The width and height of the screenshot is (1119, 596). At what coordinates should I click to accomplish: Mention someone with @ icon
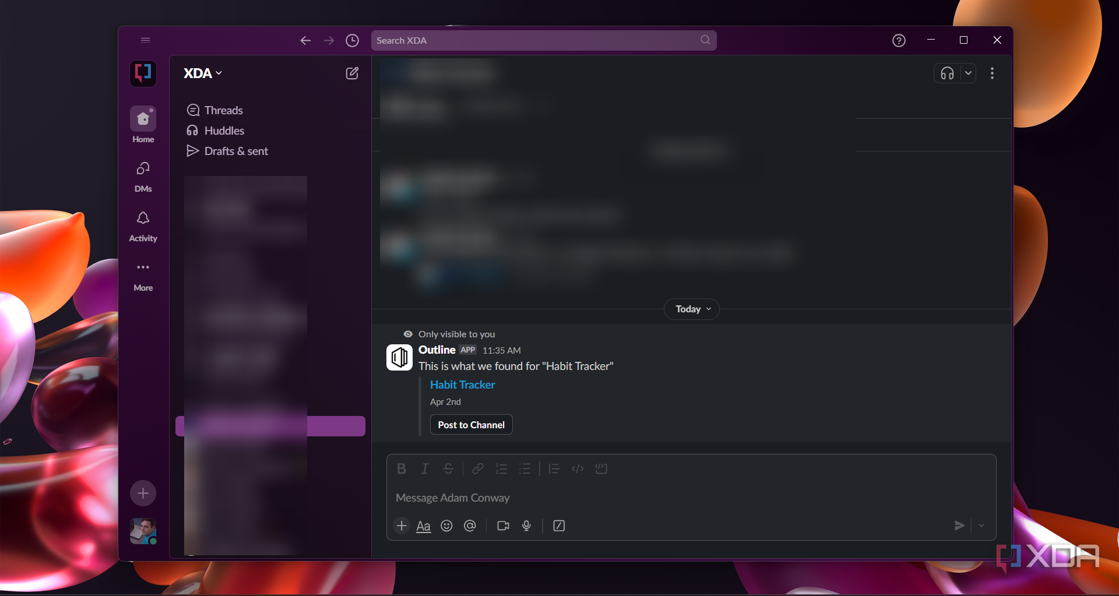470,526
